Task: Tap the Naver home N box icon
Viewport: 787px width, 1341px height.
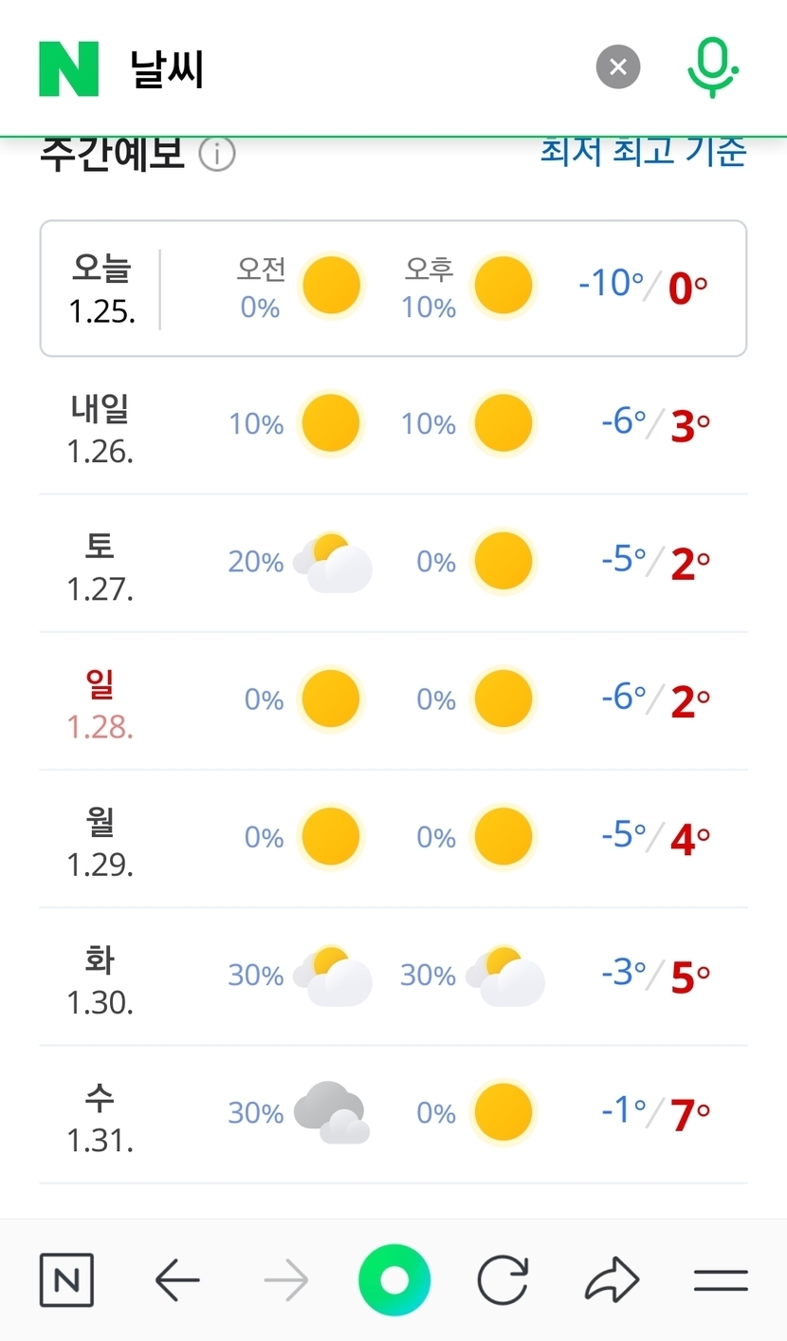Action: (66, 1280)
